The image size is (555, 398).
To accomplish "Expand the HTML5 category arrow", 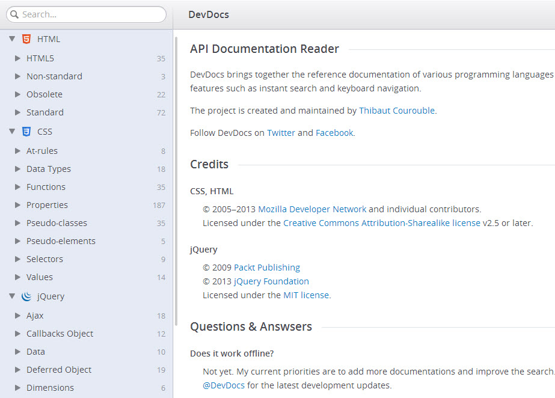I will click(x=17, y=58).
